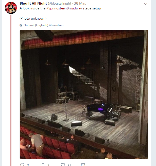The image size is (156, 166).
Task: Click the pink thread connector line
Action: [x=11, y=90]
